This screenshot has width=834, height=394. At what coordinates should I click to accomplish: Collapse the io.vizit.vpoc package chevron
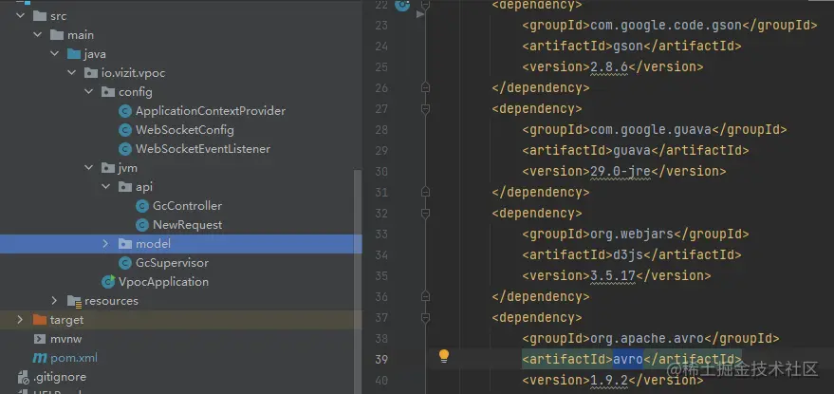point(72,73)
